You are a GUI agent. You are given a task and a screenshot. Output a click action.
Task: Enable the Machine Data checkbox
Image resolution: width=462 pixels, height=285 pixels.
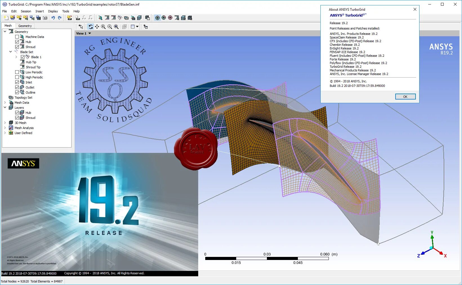pyautogui.click(x=17, y=37)
